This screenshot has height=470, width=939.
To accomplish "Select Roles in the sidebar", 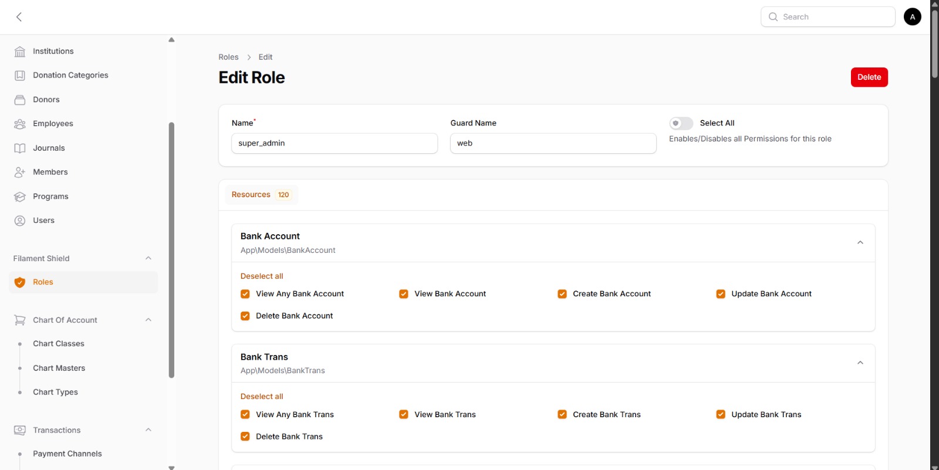I will click(83, 282).
